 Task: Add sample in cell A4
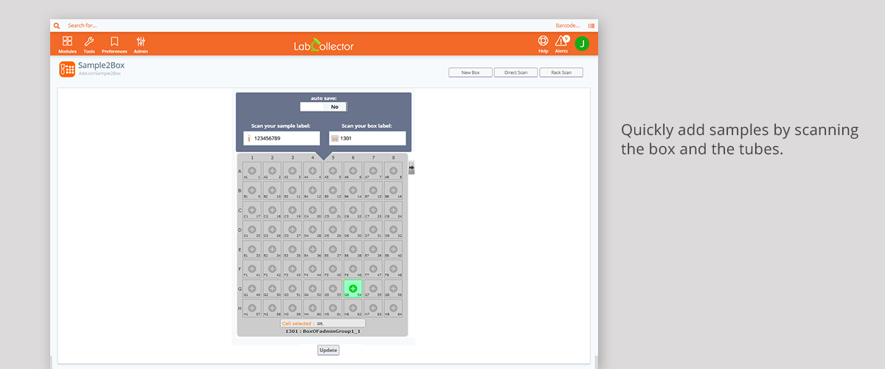[x=313, y=171]
